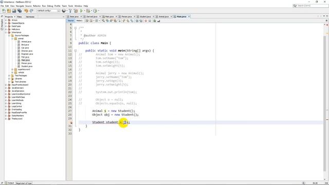
Task: Expand the Test Packages node
Action: pos(9,76)
